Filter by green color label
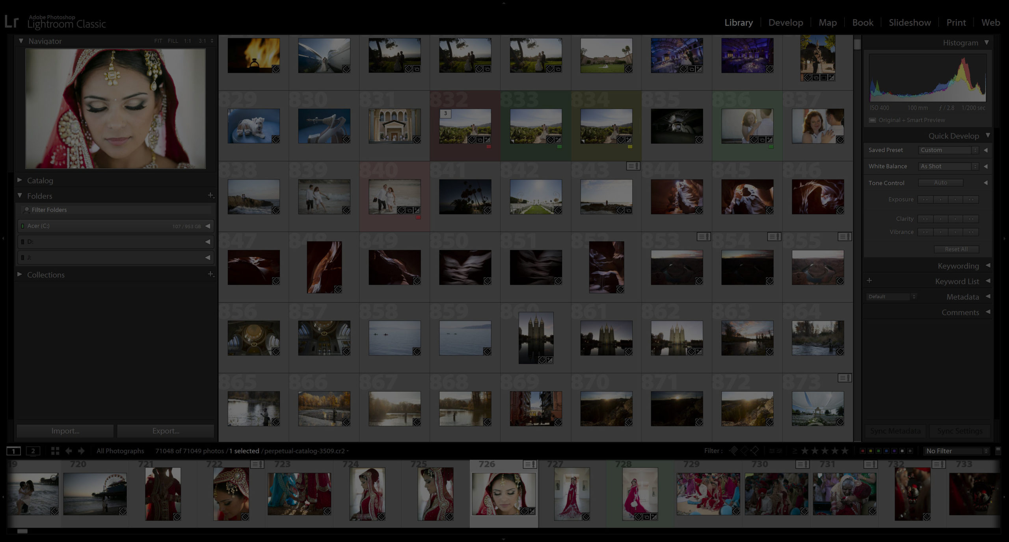 (879, 451)
